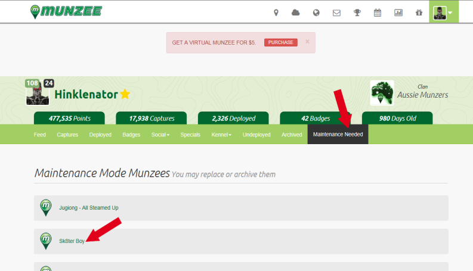The image size is (473, 271).
Task: Open the Aussie Munzers clan link
Action: pyautogui.click(x=423, y=95)
